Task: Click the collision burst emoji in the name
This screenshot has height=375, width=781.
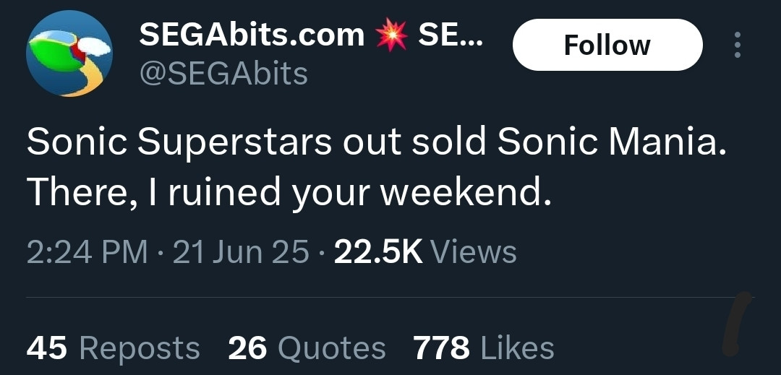Action: 391,36
